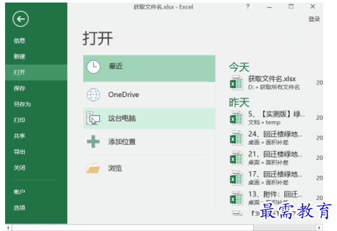Minimize the Excel window
The height and width of the screenshot is (231, 337).
click(270, 7)
